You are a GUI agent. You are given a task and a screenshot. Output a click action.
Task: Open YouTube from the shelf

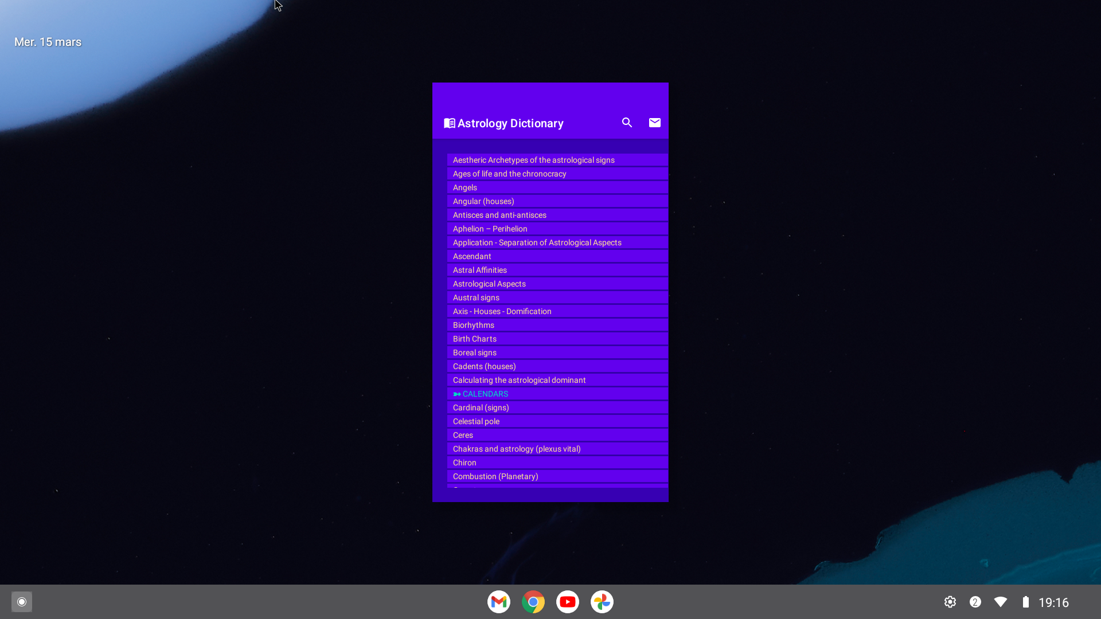click(x=568, y=602)
